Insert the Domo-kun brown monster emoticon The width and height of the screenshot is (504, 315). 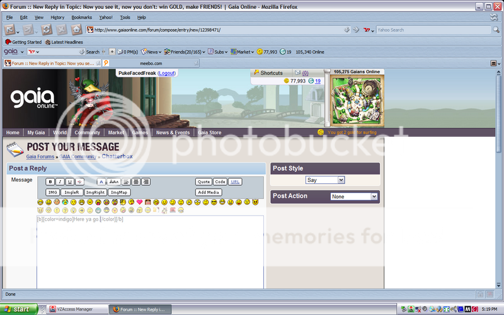[x=148, y=202]
